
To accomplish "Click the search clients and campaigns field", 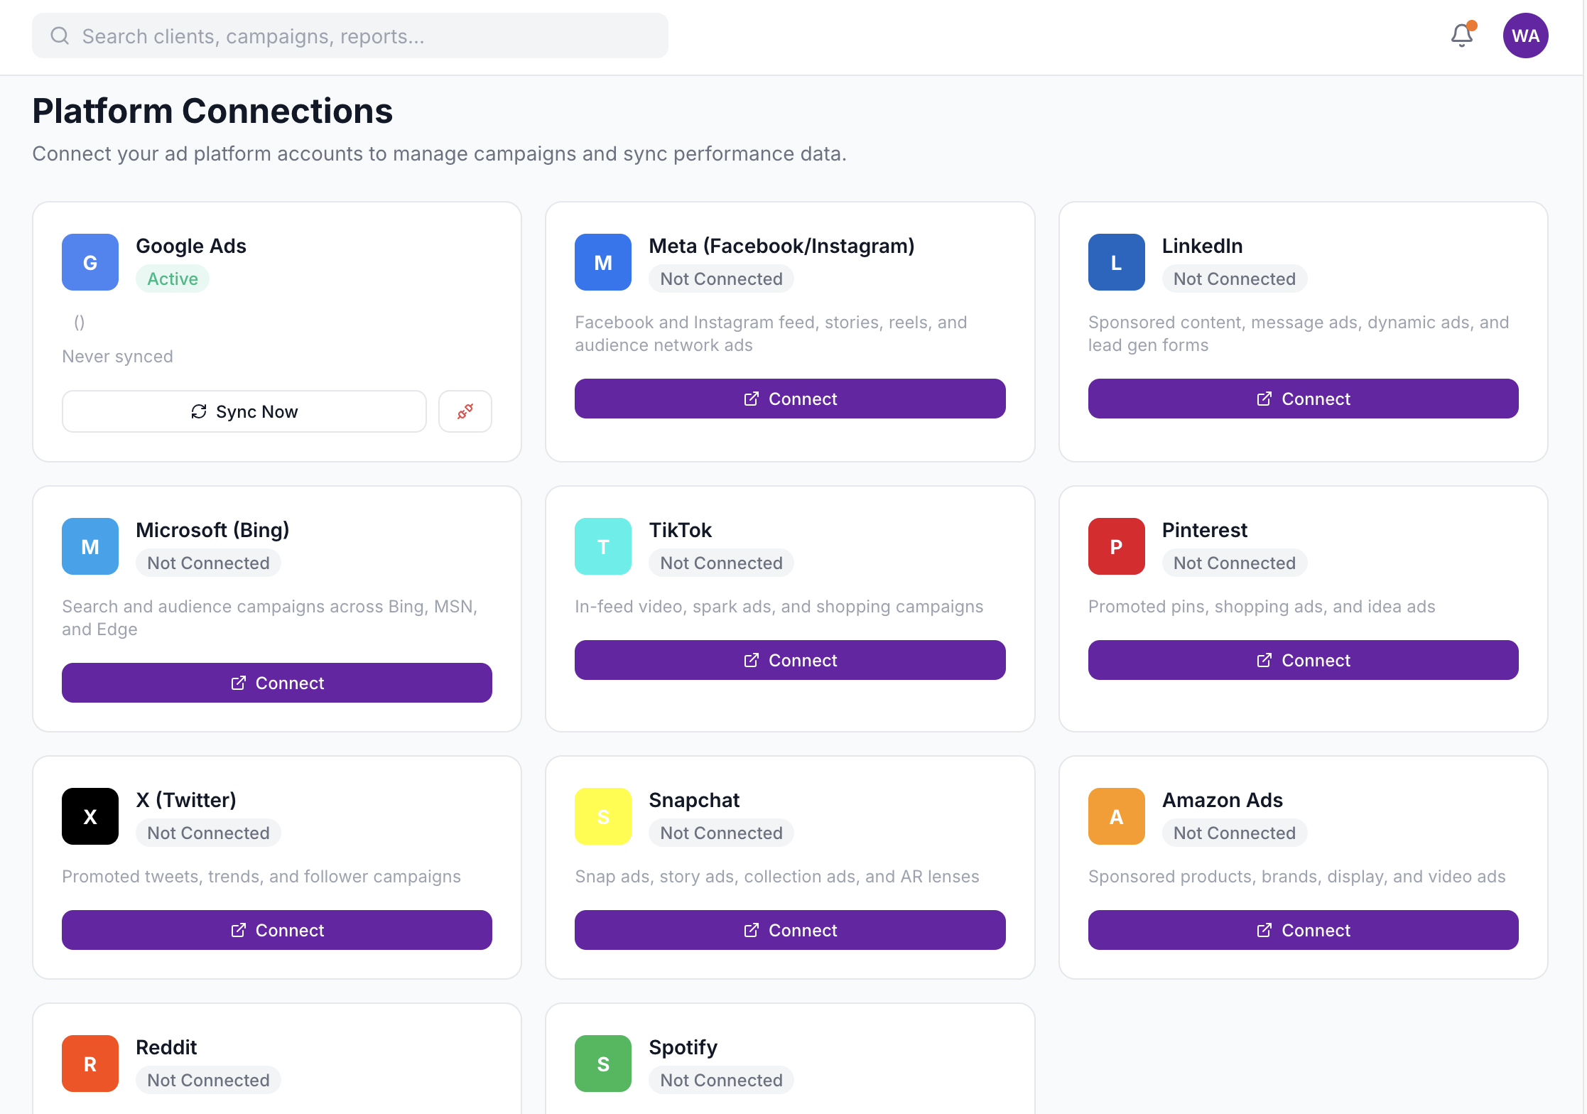I will tap(350, 35).
